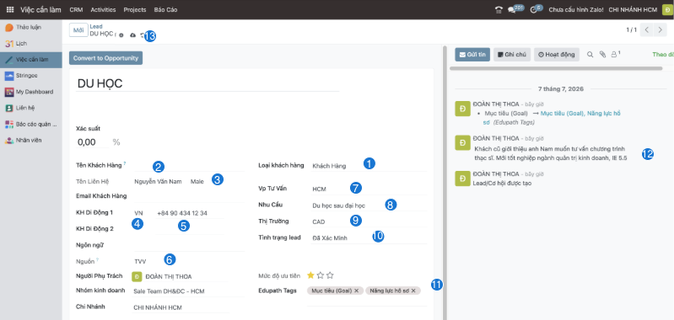Image resolution: width=674 pixels, height=320 pixels.
Task: Edit the DU HỌC title field
Action: click(208, 84)
